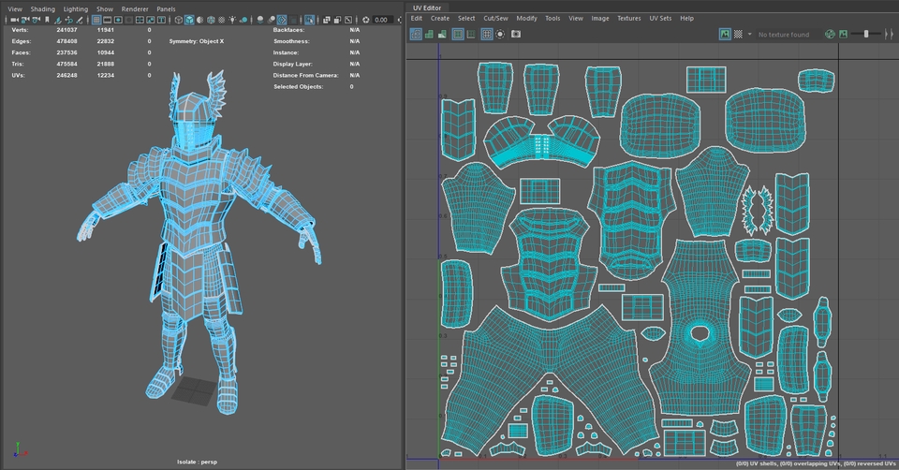
Task: Toggle the Resolution Gate display
Action: click(x=118, y=20)
